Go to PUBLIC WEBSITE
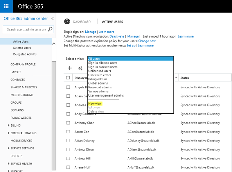Screen dimensions: 232x172 21,118
